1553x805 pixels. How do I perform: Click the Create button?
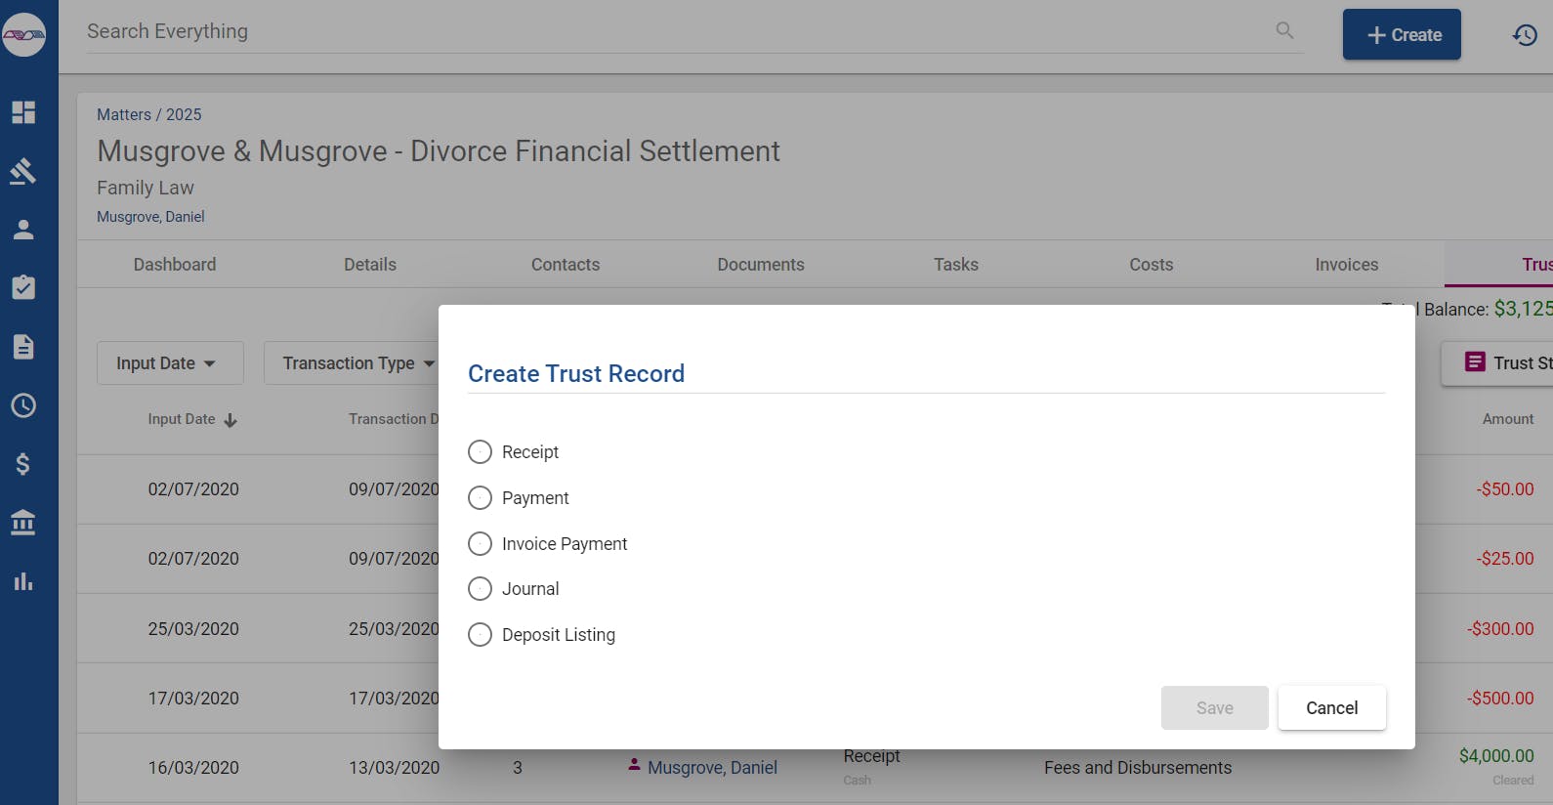(1402, 34)
